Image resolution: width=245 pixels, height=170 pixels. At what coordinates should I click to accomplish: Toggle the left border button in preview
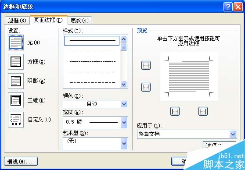(x=175, y=111)
